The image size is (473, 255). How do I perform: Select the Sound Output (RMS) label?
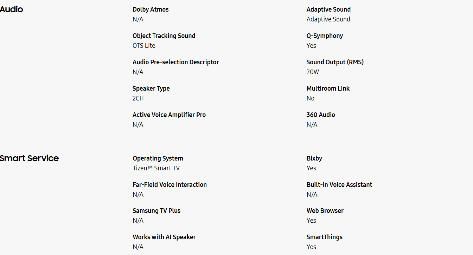click(335, 62)
